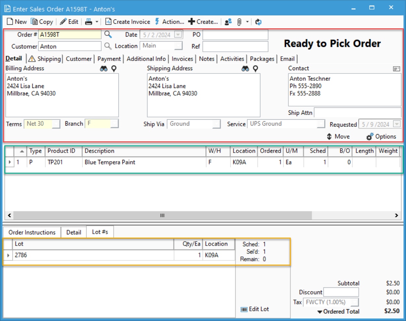Click the Create plus icon
406x321 pixels.
[x=191, y=22]
